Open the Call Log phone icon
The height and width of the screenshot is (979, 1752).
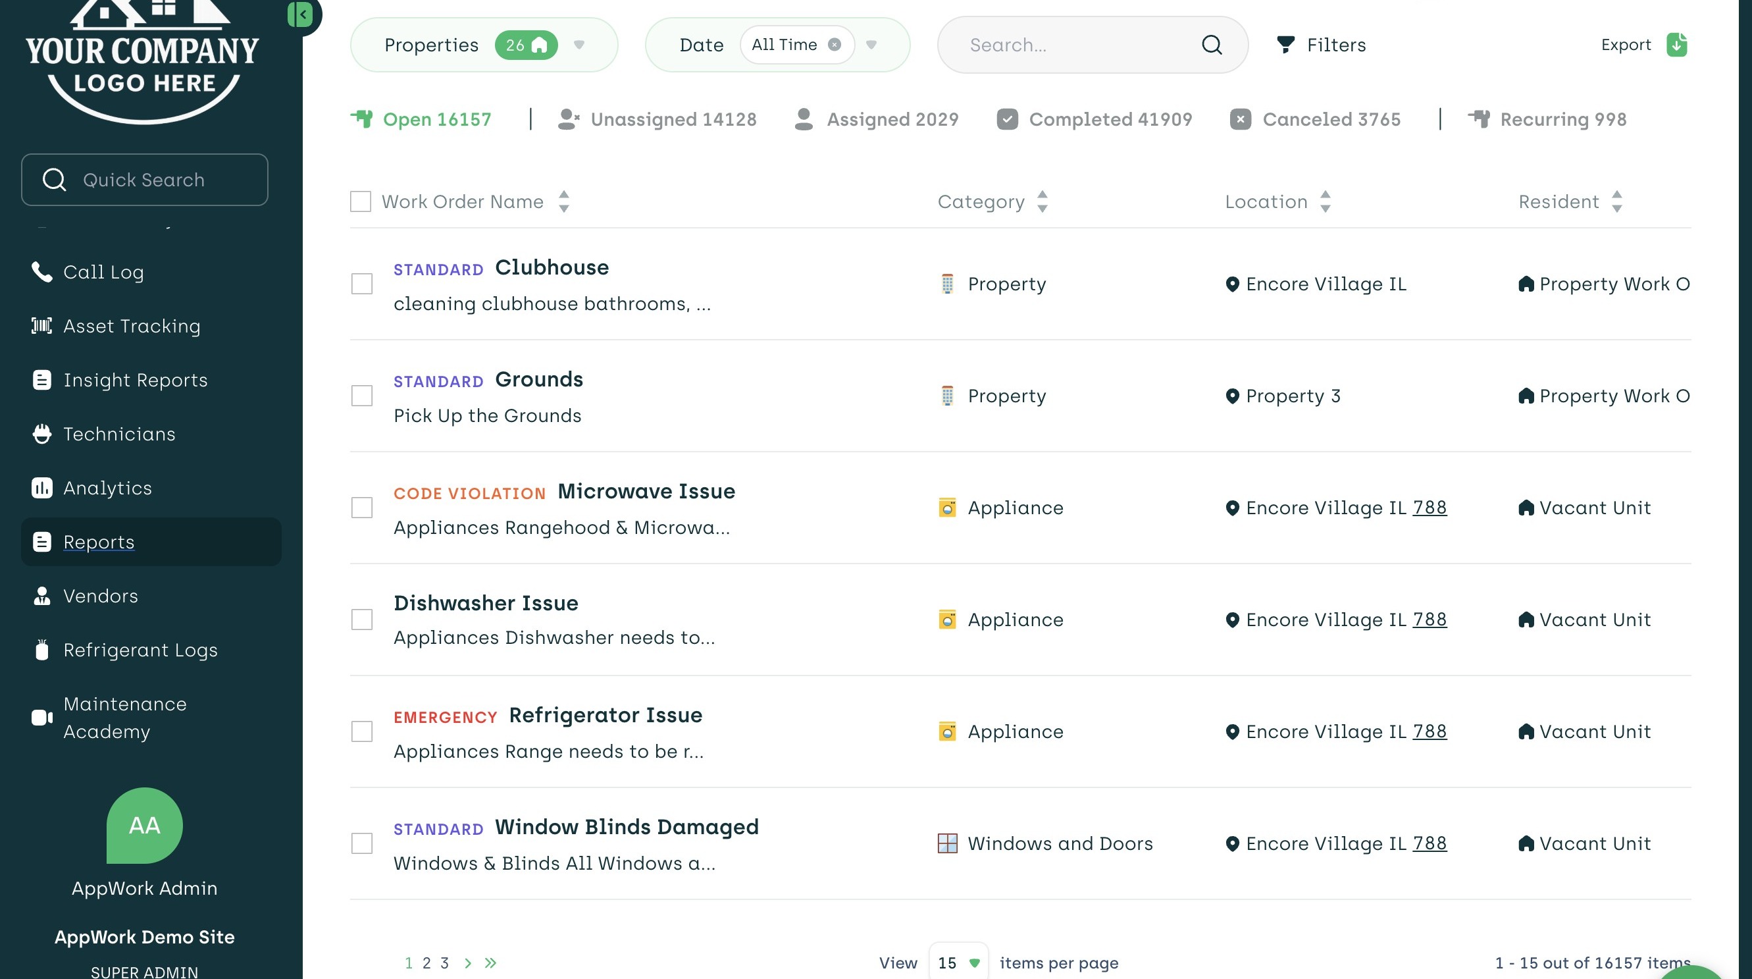click(41, 271)
